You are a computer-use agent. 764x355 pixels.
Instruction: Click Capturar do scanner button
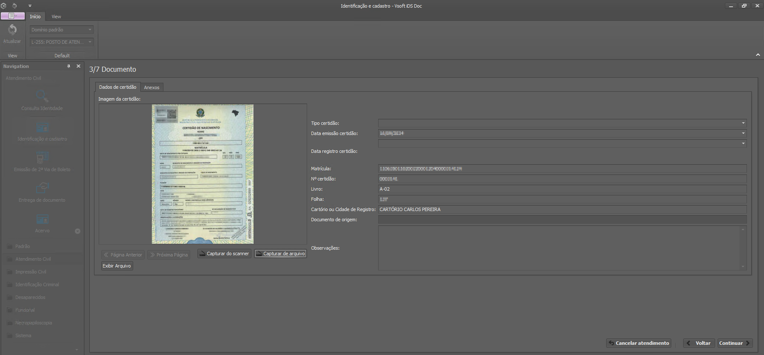coord(224,254)
